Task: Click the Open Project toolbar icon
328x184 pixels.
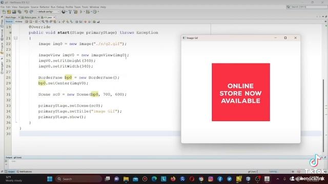Action: pyautogui.click(x=14, y=12)
